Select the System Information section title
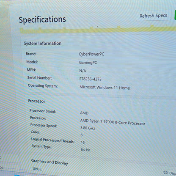The width and height of the screenshot is (176, 176). pos(42,43)
